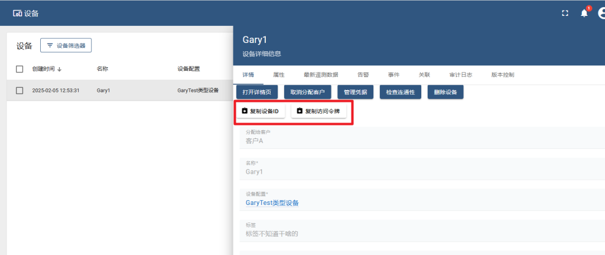Sort by the 创建时间 column header
Image resolution: width=605 pixels, height=255 pixels.
[43, 69]
